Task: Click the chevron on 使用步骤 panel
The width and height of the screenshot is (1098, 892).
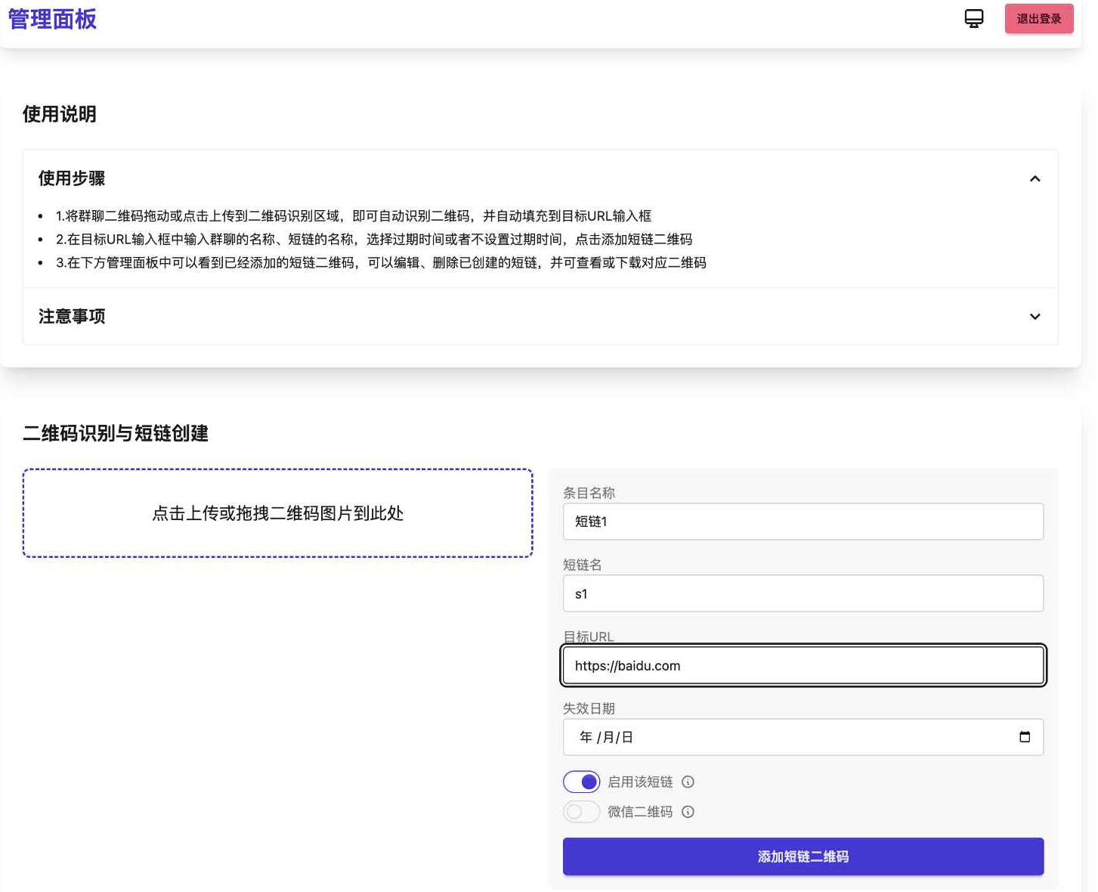Action: tap(1035, 178)
